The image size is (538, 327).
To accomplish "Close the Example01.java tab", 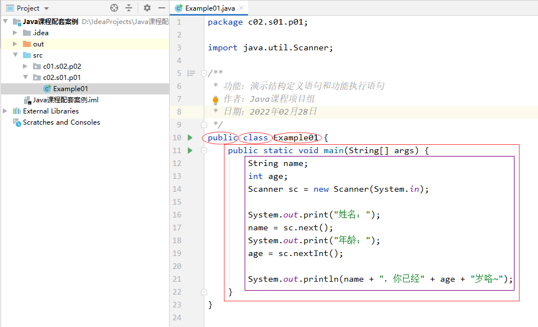I will (x=241, y=8).
